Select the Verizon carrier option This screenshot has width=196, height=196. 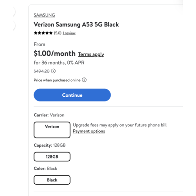(x=52, y=130)
